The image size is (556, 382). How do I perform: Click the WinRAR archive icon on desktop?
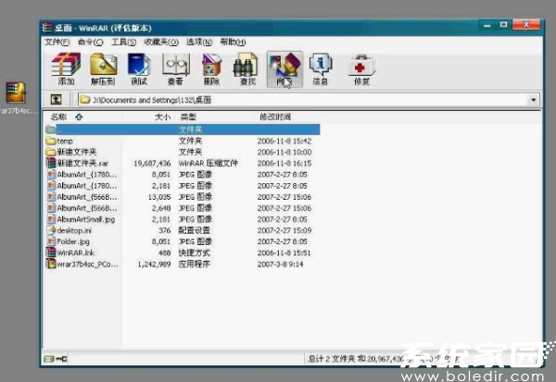coord(15,93)
